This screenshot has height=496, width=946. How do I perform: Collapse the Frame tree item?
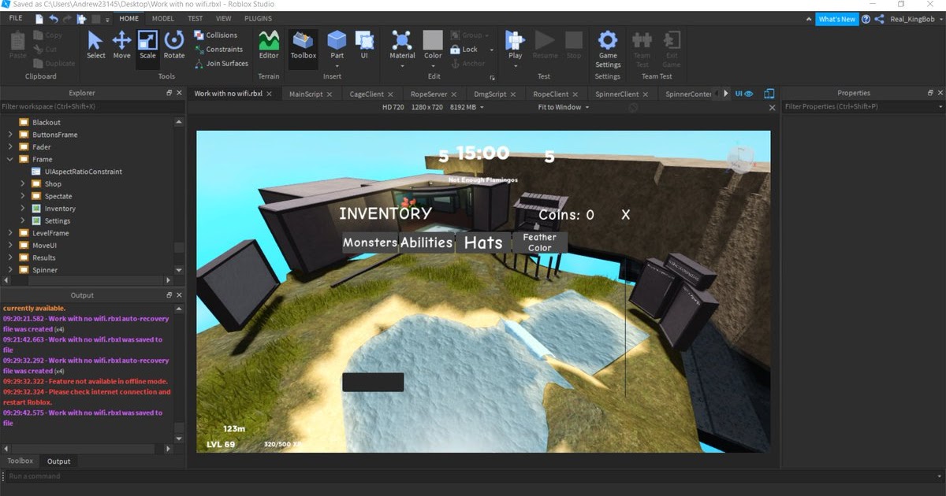point(10,159)
